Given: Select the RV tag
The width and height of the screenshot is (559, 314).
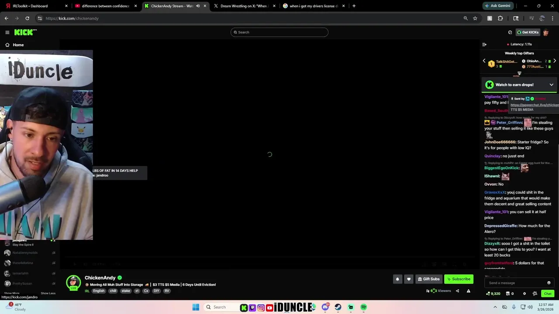Looking at the screenshot, I should coord(167,291).
